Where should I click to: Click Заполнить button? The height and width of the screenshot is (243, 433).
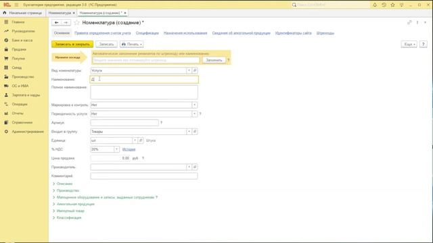click(x=214, y=60)
